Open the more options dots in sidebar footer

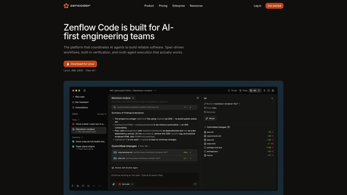coord(94,186)
